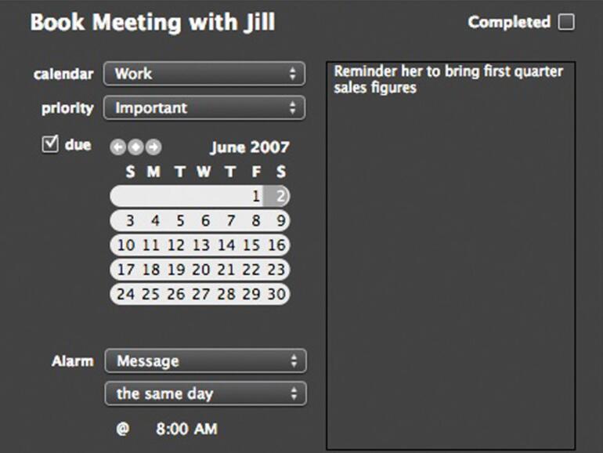Click the 8:00 AM alarm time field

186,429
